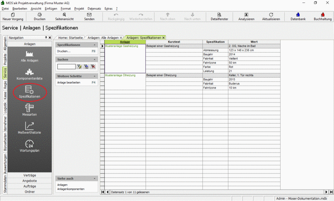Viewport: 334px width, 201px height.
Task: Expand the Aufträge navigation group
Action: (x=30, y=186)
